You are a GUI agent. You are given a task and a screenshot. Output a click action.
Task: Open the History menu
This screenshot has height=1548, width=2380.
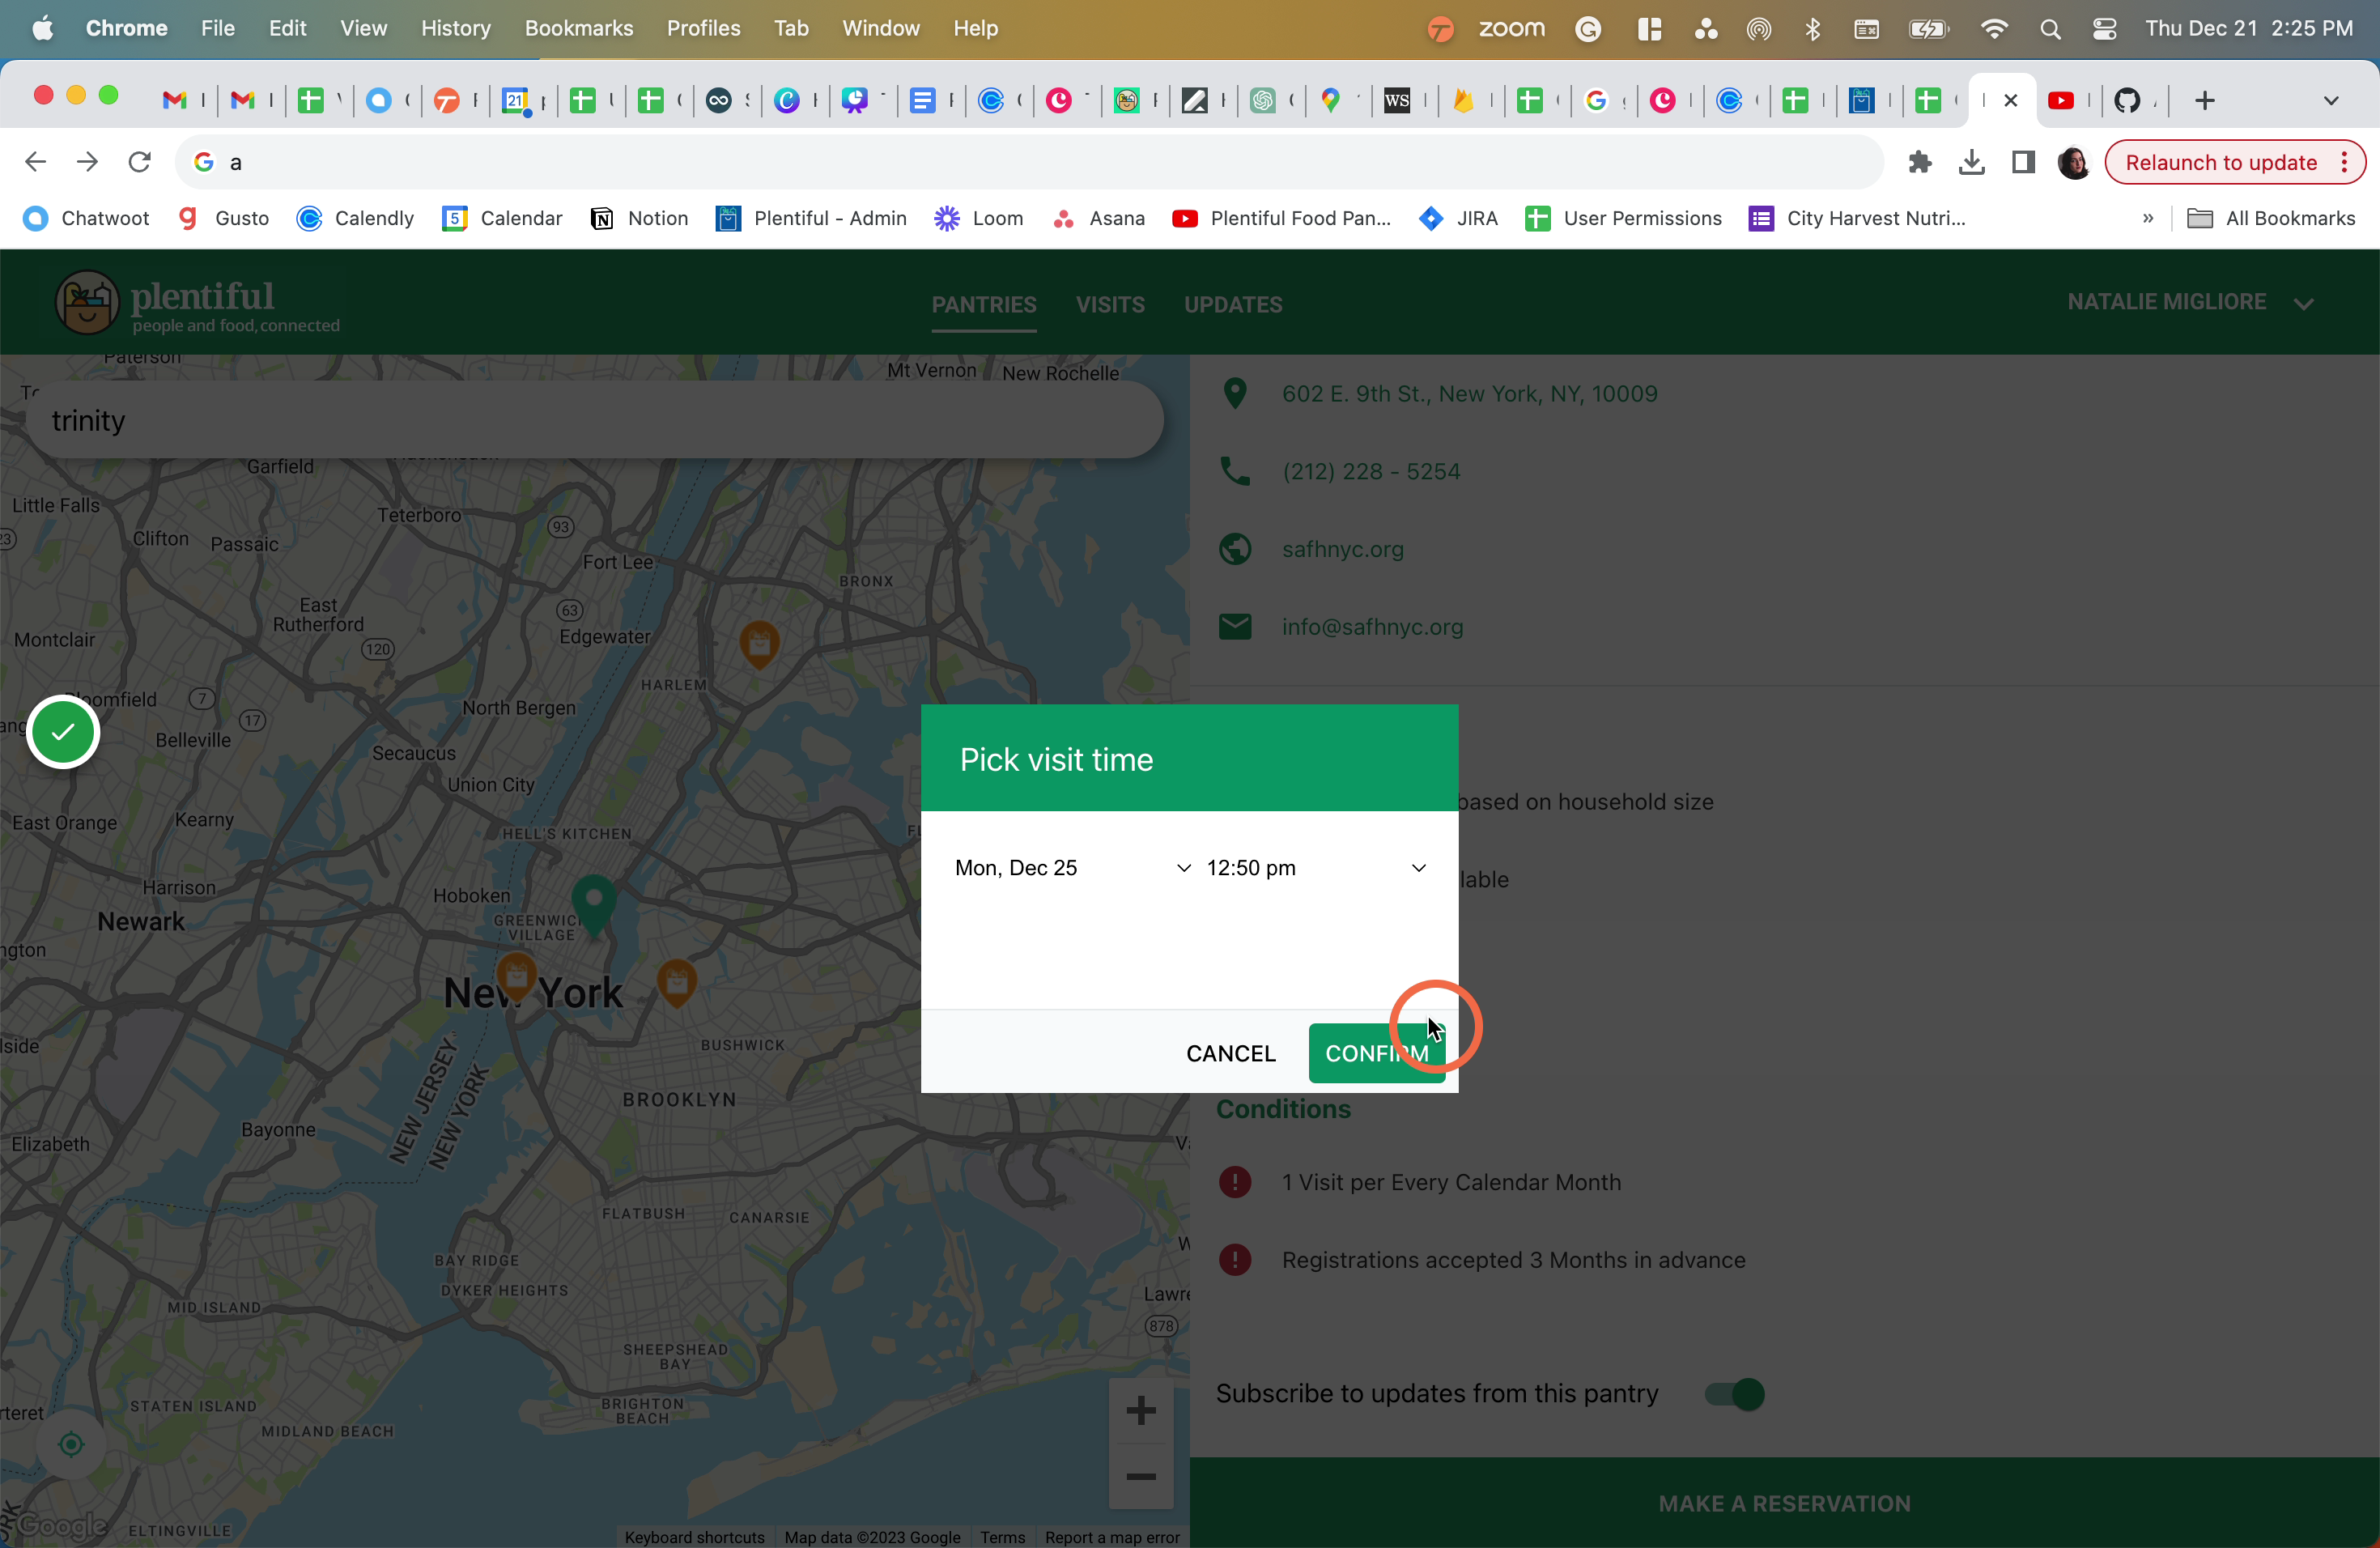455,28
